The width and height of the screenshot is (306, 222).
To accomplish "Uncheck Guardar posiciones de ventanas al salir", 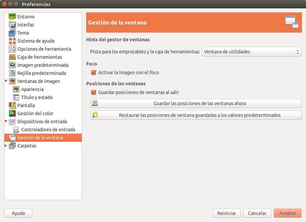I will [x=94, y=92].
